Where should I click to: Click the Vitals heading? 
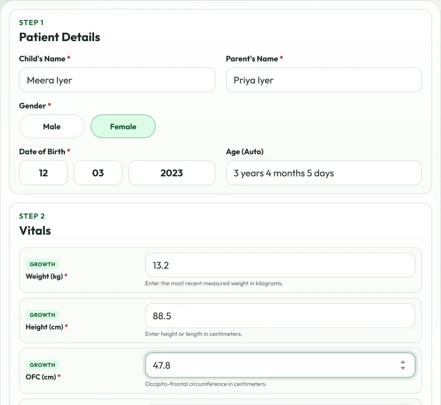coord(35,231)
